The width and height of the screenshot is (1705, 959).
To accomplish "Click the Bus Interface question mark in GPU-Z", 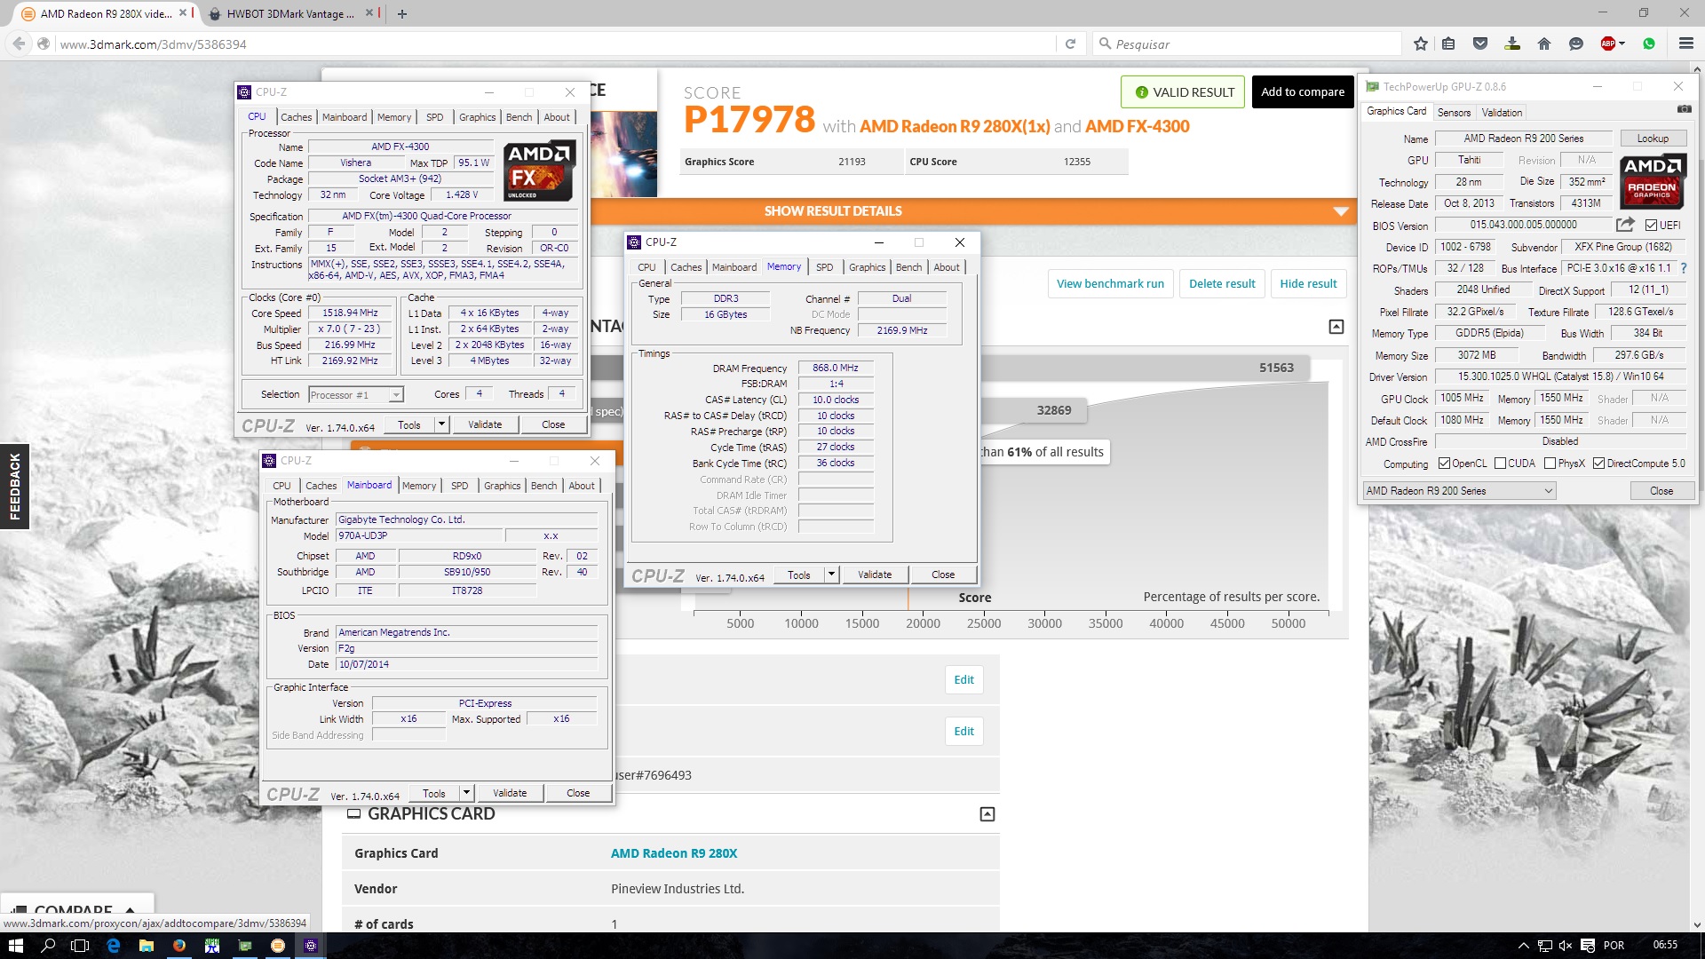I will click(1683, 268).
